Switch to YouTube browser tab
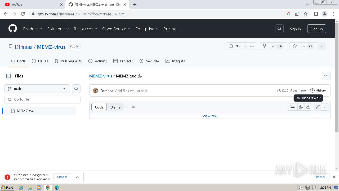Screen dimensions: 339x191 [33, 5]
